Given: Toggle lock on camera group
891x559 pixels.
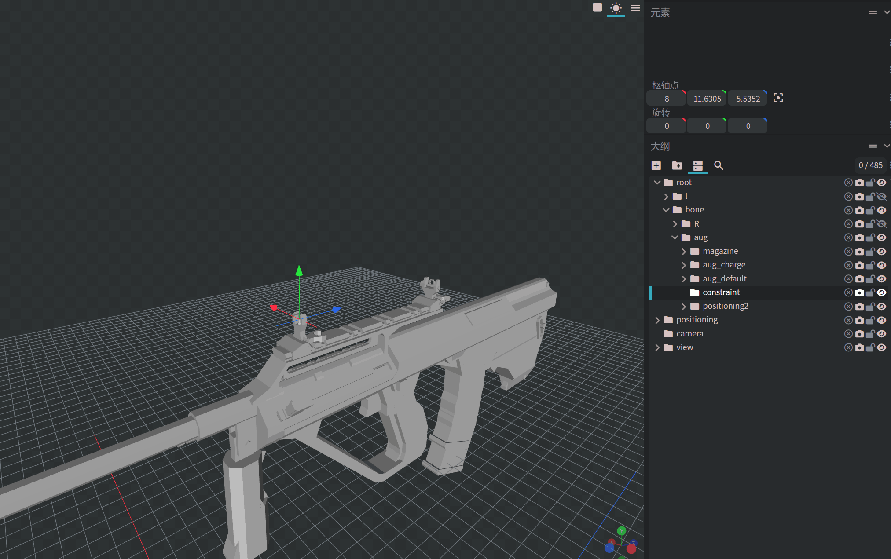Looking at the screenshot, I should 870,334.
